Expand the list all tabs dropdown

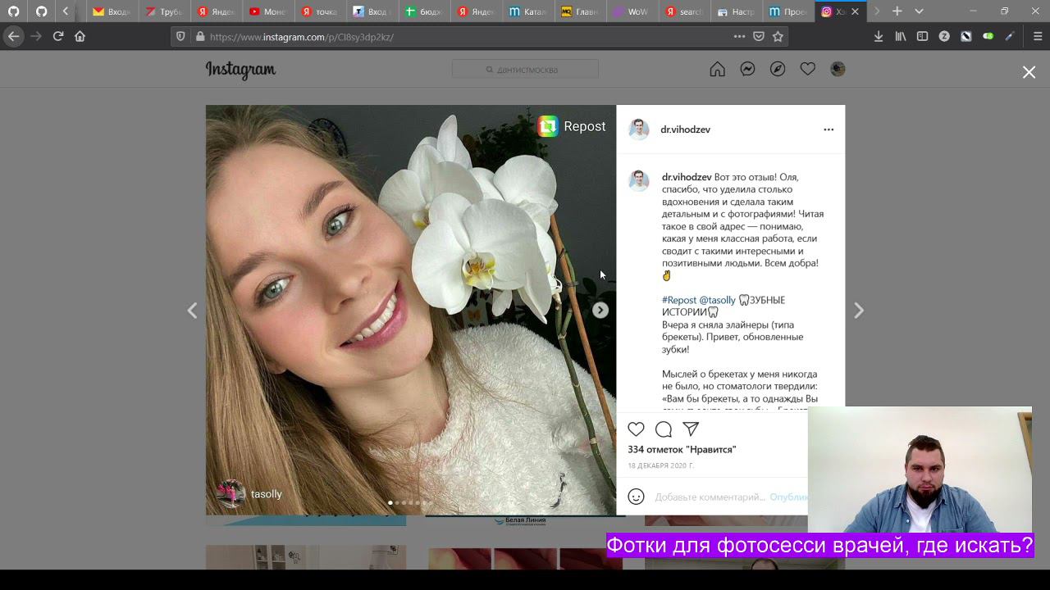(x=919, y=11)
